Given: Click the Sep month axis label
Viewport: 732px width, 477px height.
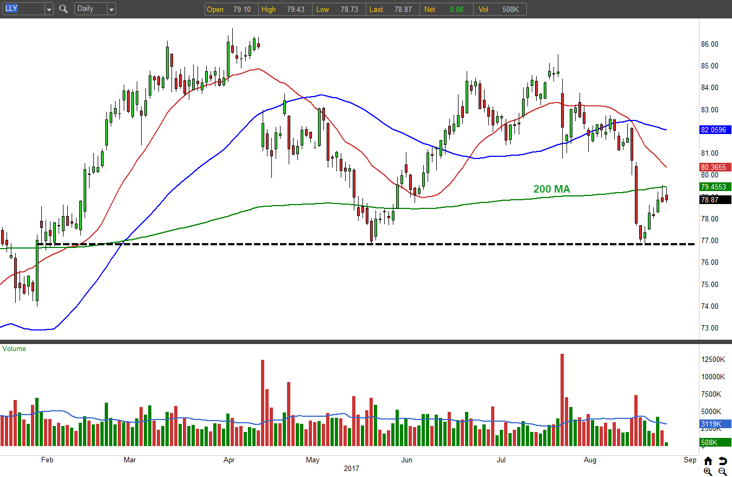Looking at the screenshot, I should pos(690,460).
